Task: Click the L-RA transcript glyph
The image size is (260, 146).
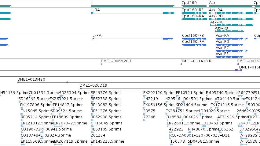Action: point(133,13)
